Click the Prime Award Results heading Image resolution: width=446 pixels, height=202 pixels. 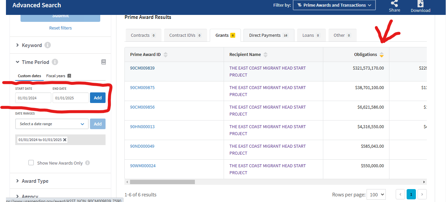point(148,17)
